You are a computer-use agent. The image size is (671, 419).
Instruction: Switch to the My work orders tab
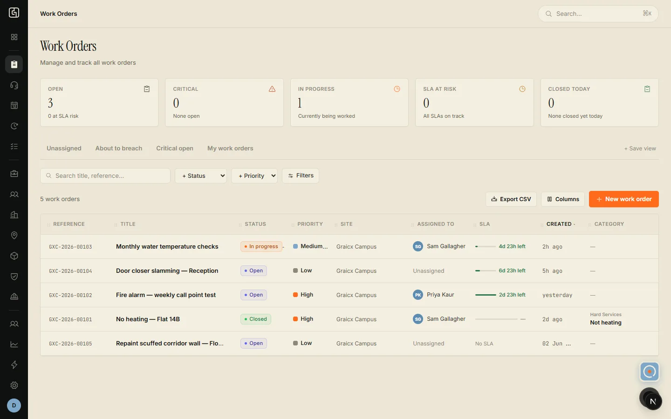(230, 149)
